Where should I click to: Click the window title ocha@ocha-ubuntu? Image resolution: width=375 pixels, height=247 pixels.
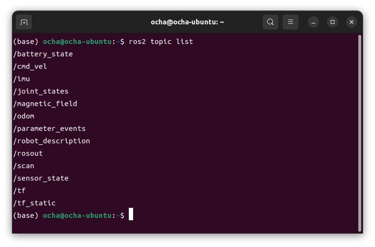tap(187, 22)
